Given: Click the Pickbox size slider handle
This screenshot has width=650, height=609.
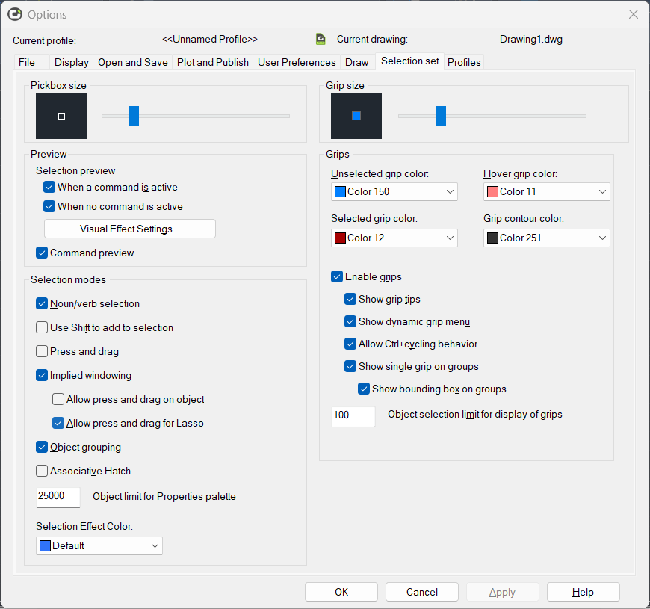Looking at the screenshot, I should [134, 116].
